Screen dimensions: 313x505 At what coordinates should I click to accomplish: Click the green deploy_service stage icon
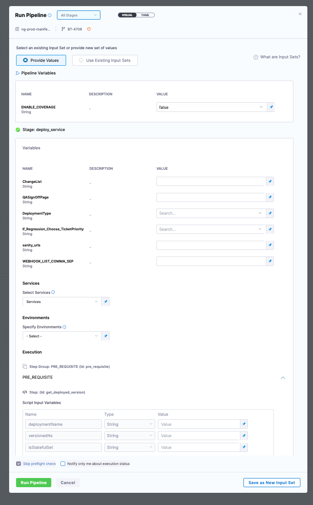[18, 130]
